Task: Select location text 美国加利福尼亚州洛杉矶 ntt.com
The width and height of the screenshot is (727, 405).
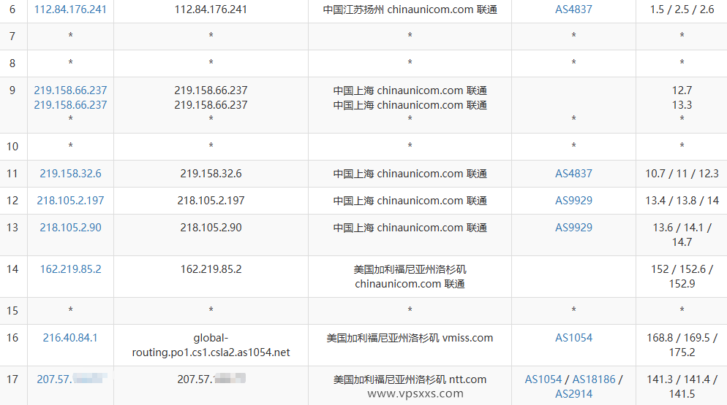Action: pos(410,379)
